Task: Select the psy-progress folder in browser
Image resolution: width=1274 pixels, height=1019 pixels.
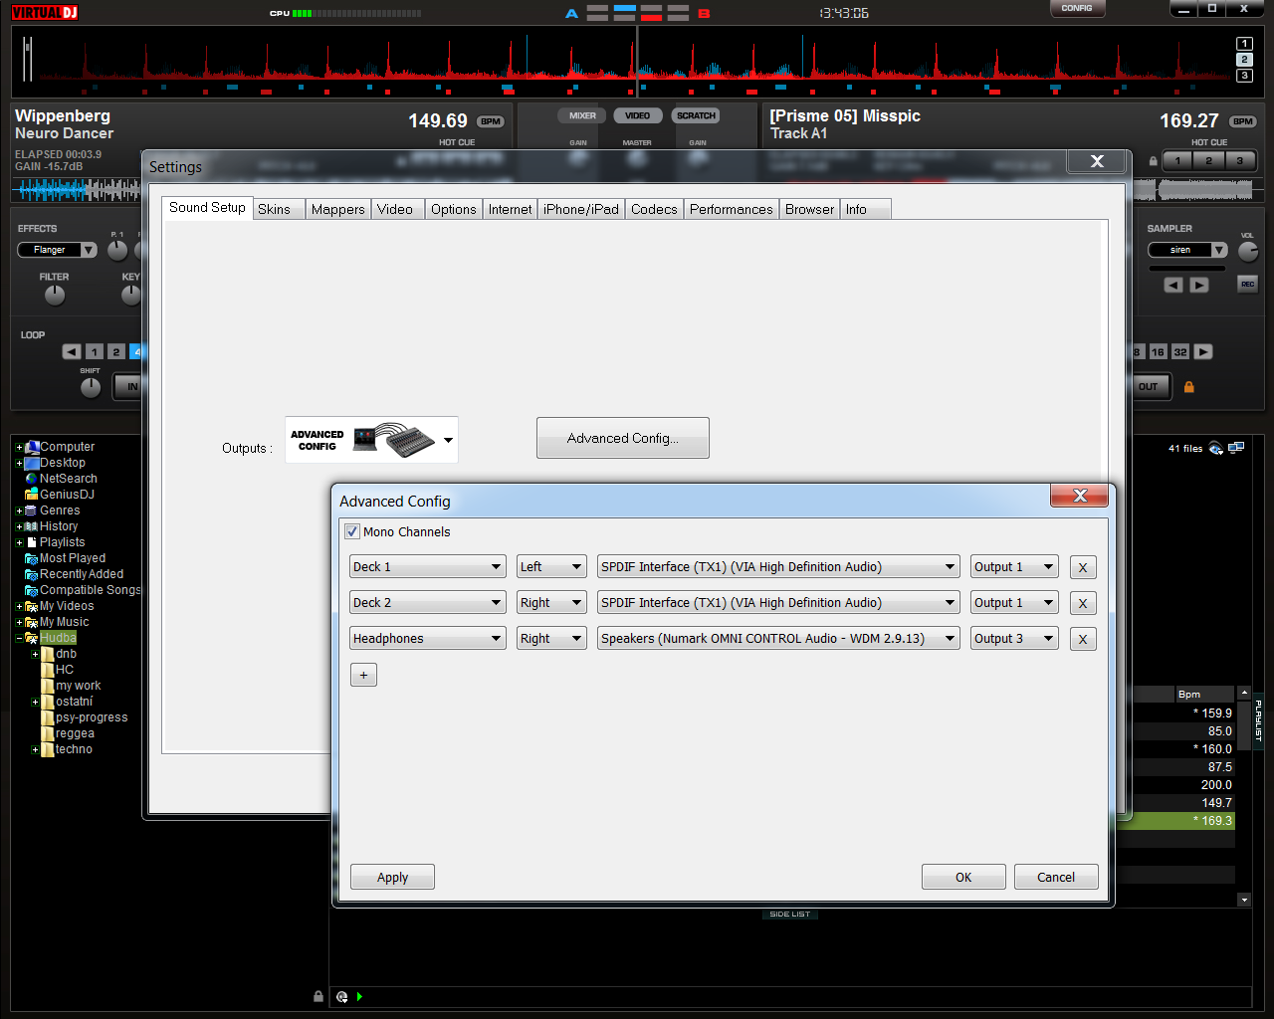Action: (x=92, y=717)
